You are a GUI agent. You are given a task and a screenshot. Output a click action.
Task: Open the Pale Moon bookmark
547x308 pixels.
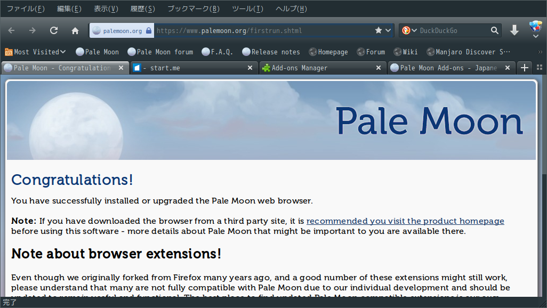tap(98, 52)
